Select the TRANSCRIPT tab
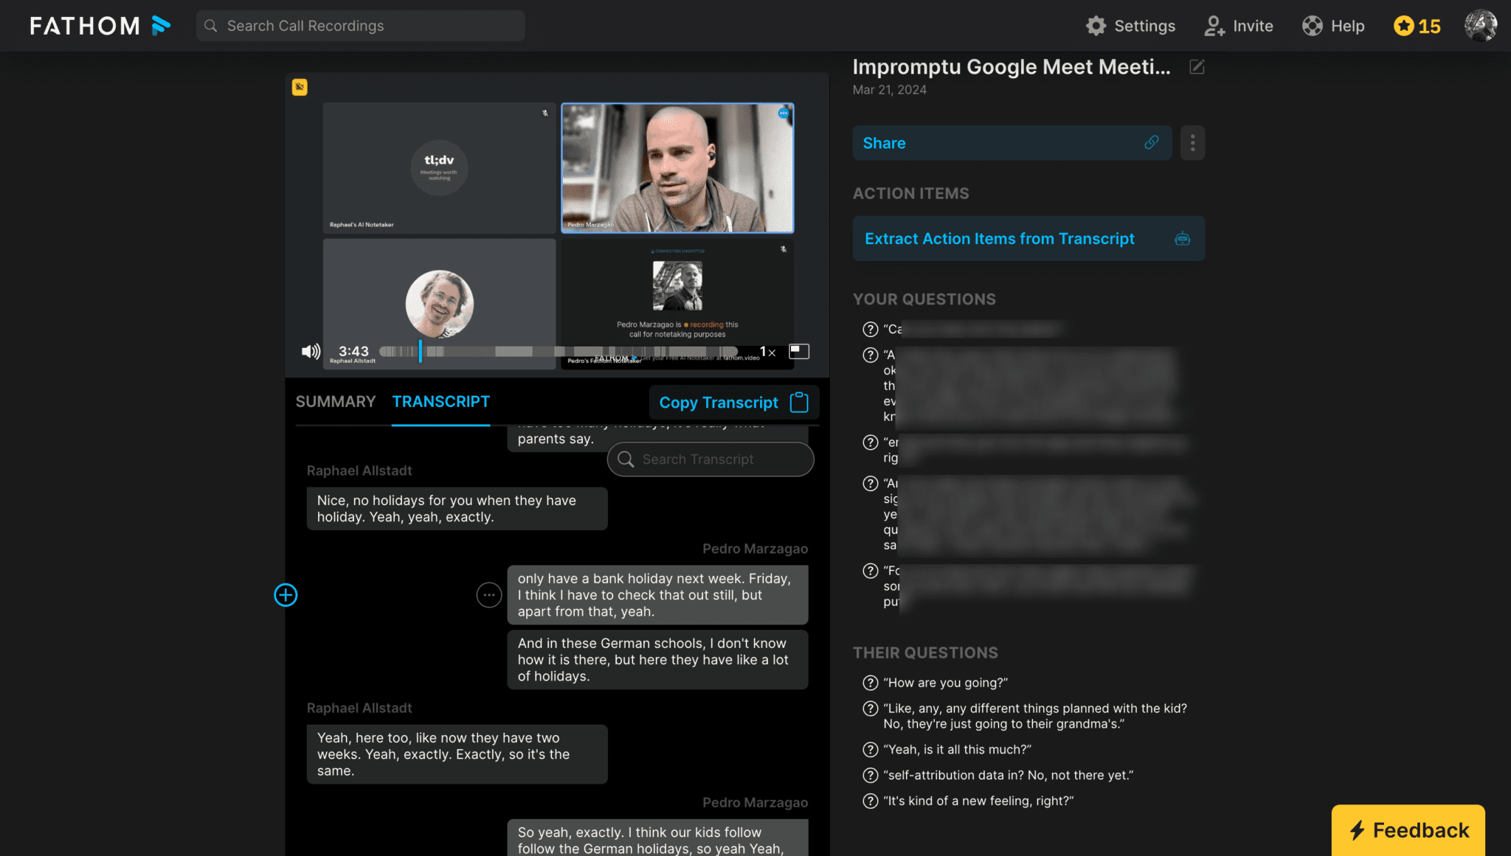This screenshot has width=1511, height=856. 440,402
